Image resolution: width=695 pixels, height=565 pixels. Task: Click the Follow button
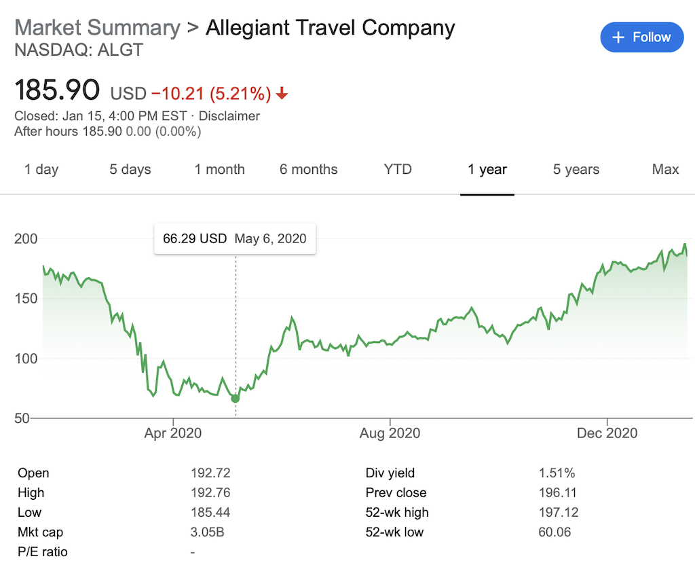click(641, 37)
